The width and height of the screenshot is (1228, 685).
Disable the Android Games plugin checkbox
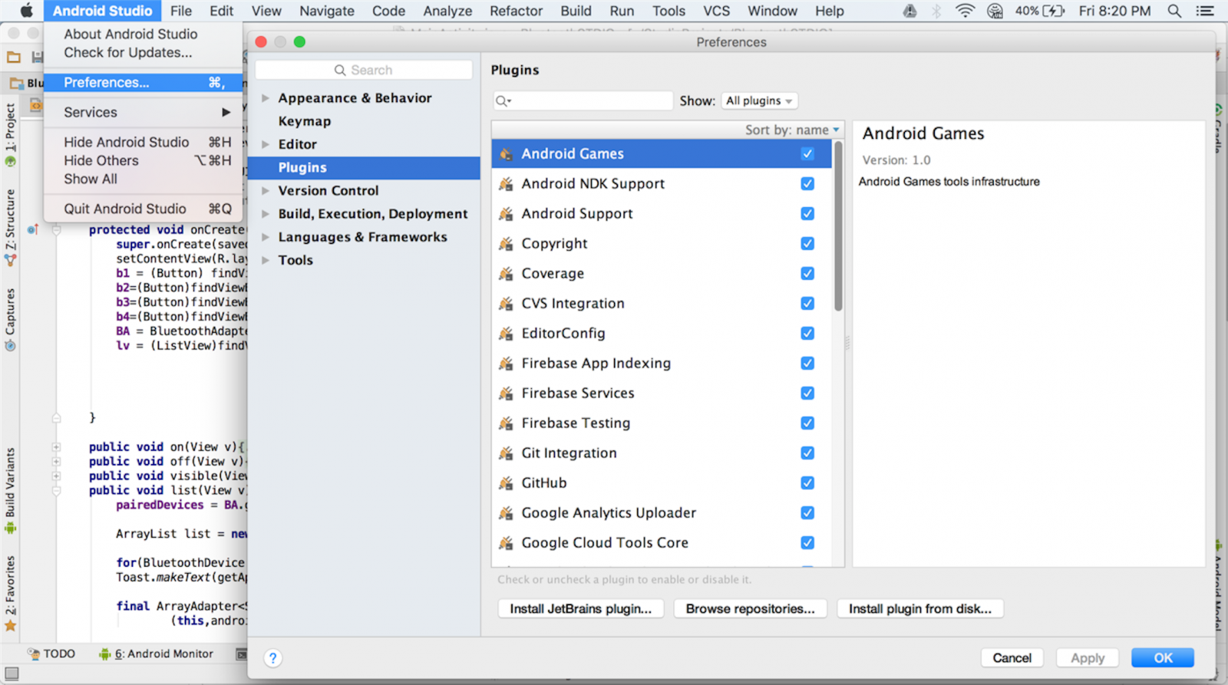(x=807, y=153)
